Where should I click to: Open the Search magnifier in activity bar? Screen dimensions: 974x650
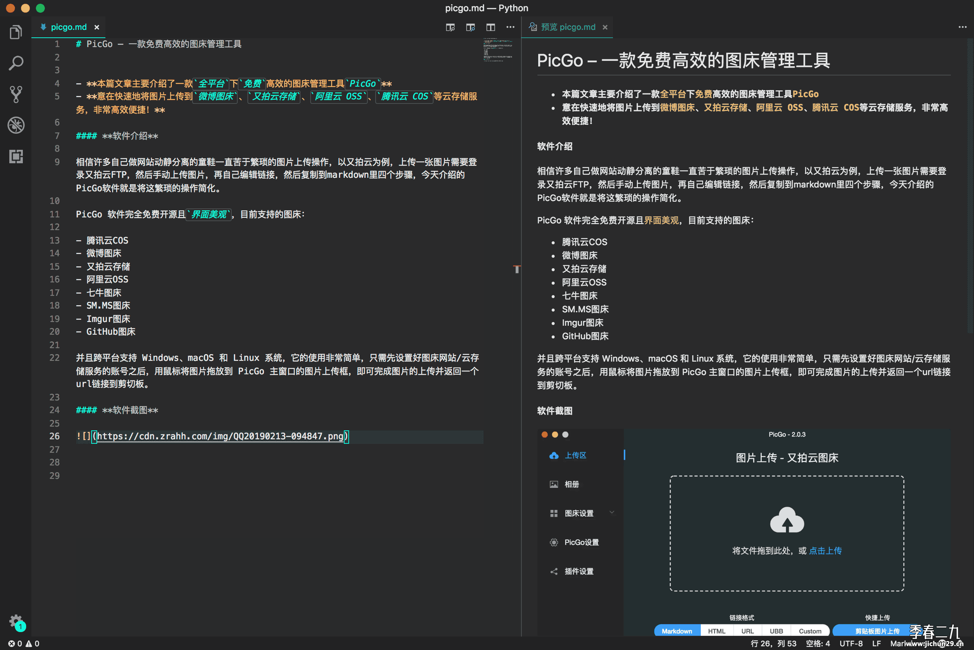click(16, 63)
